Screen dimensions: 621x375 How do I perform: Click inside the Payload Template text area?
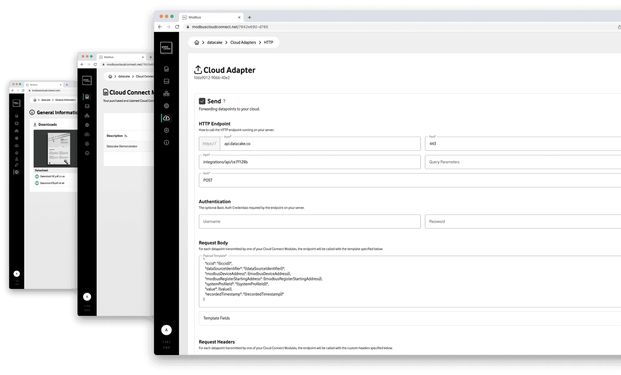coord(410,281)
